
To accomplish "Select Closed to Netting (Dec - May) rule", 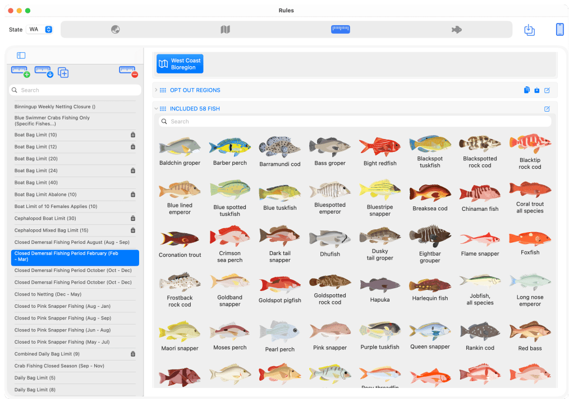I will [x=48, y=294].
